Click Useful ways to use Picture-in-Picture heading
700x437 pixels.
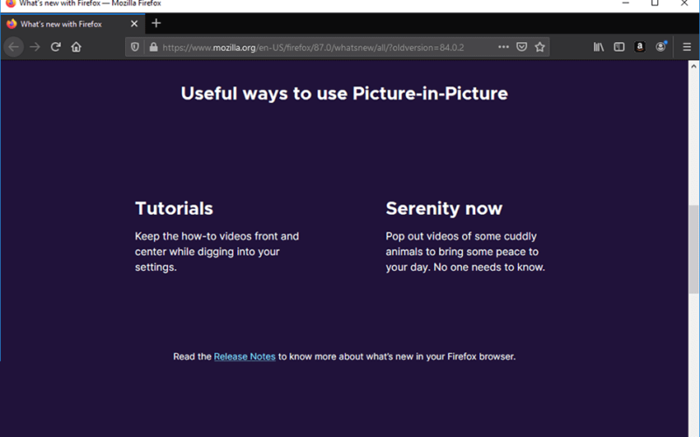[344, 94]
